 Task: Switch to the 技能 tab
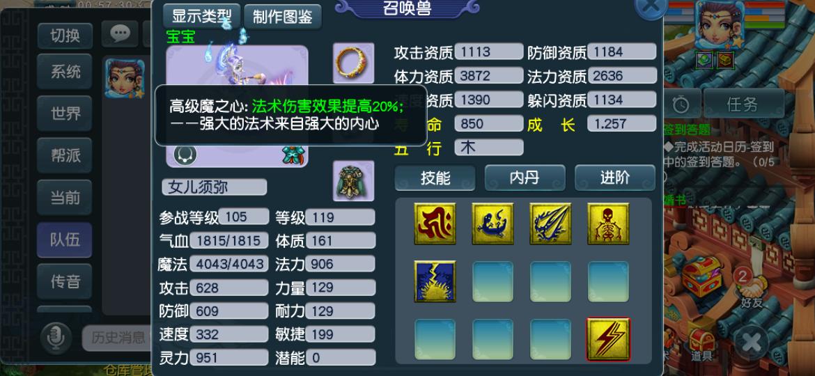[435, 178]
